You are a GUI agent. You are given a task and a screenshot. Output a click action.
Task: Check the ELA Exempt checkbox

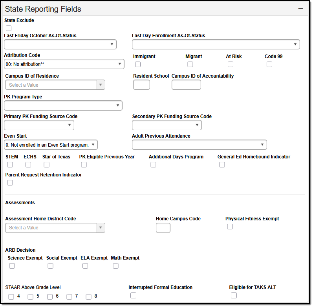[x=85, y=266]
